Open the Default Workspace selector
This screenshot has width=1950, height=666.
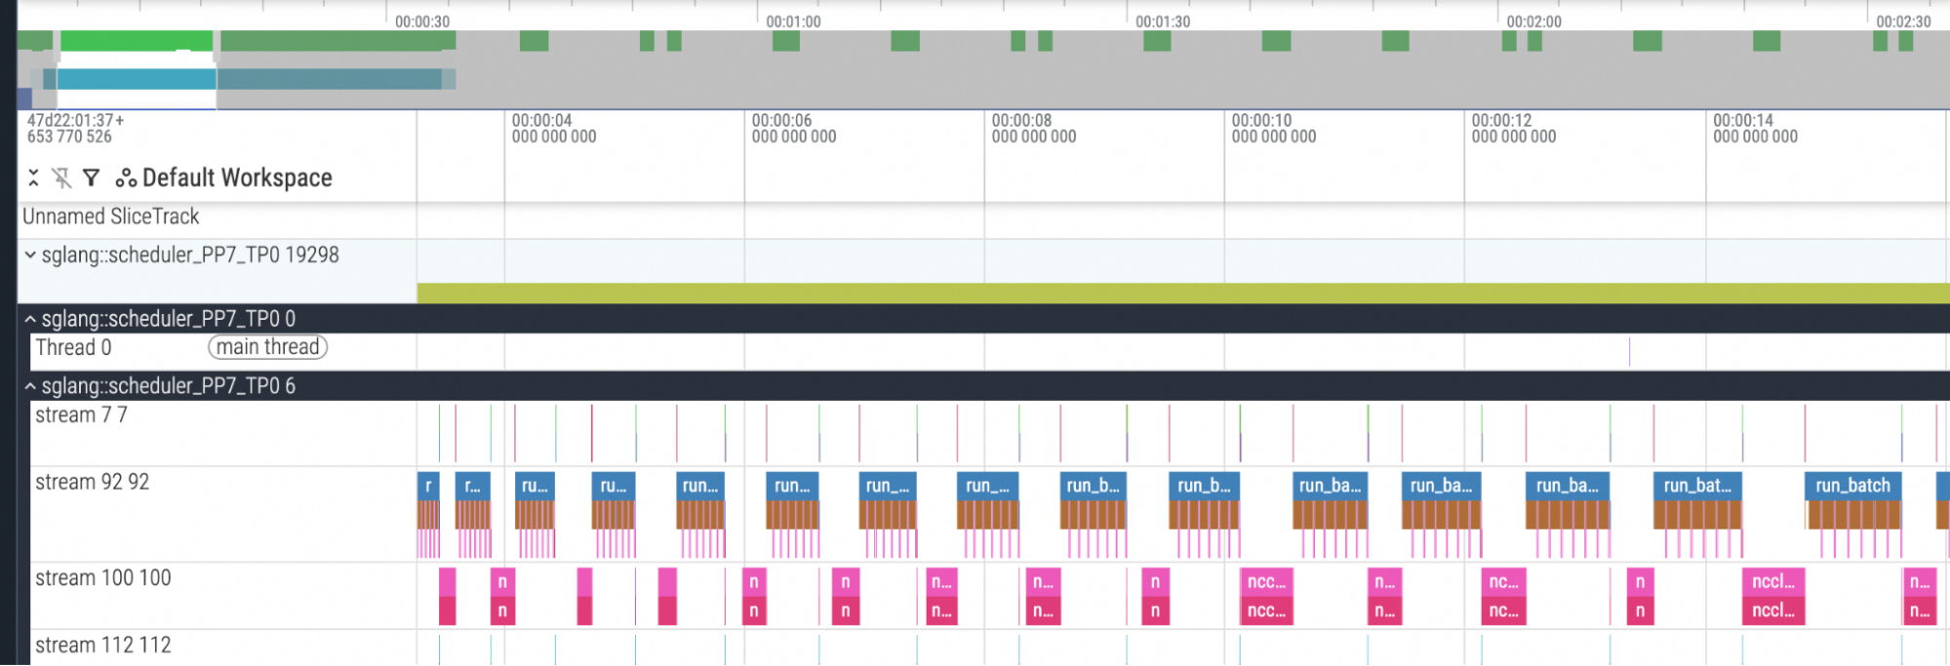click(237, 177)
